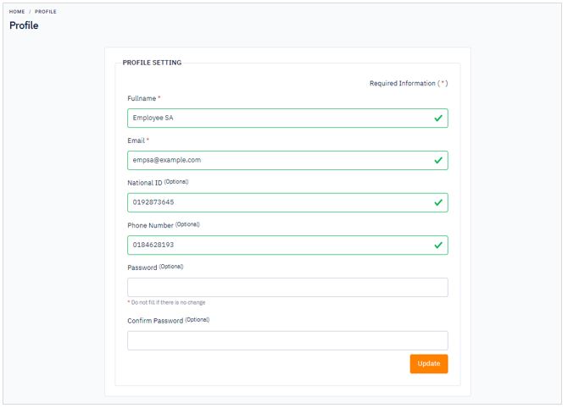Click the Profile page title
The width and height of the screenshot is (568, 408).
24,25
